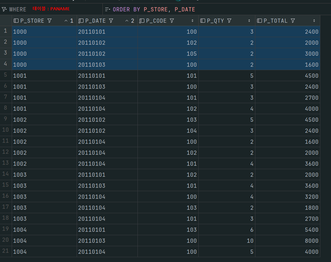The height and width of the screenshot is (262, 331).
Task: Click P_STORE cell 1004 in row 21
Action: [x=44, y=252]
